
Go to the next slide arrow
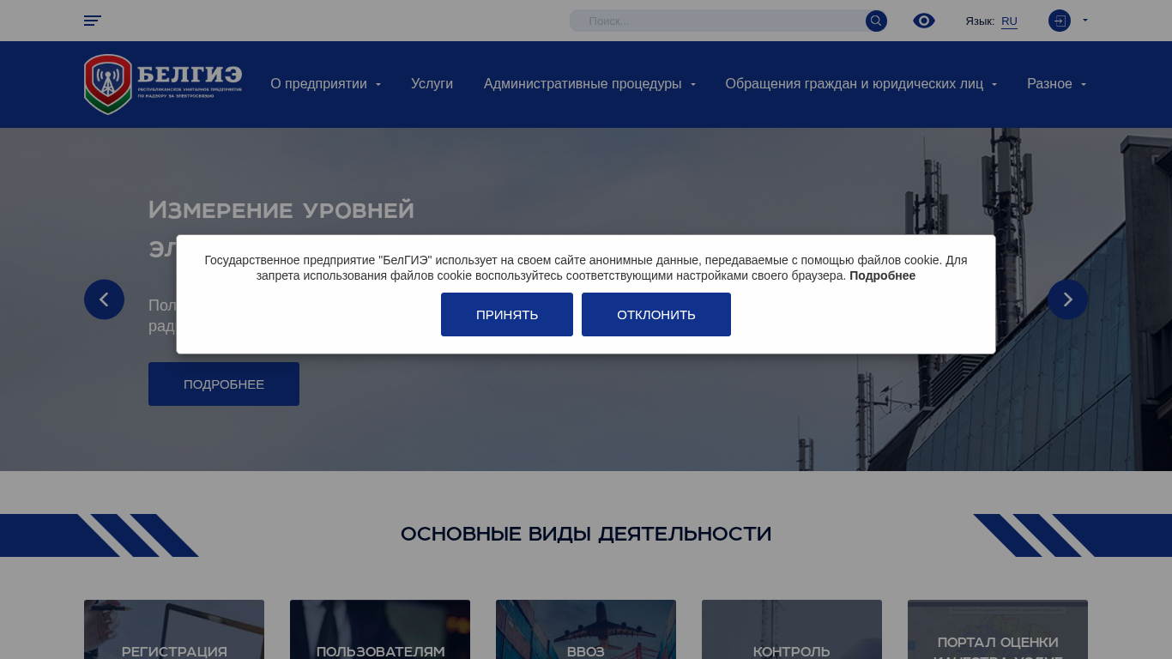1067,299
